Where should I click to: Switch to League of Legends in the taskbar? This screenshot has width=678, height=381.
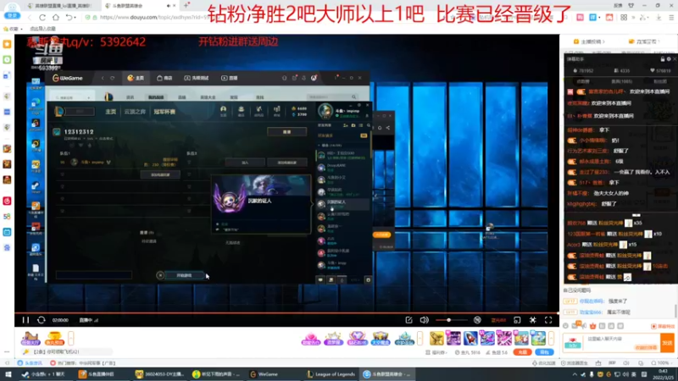pyautogui.click(x=331, y=374)
